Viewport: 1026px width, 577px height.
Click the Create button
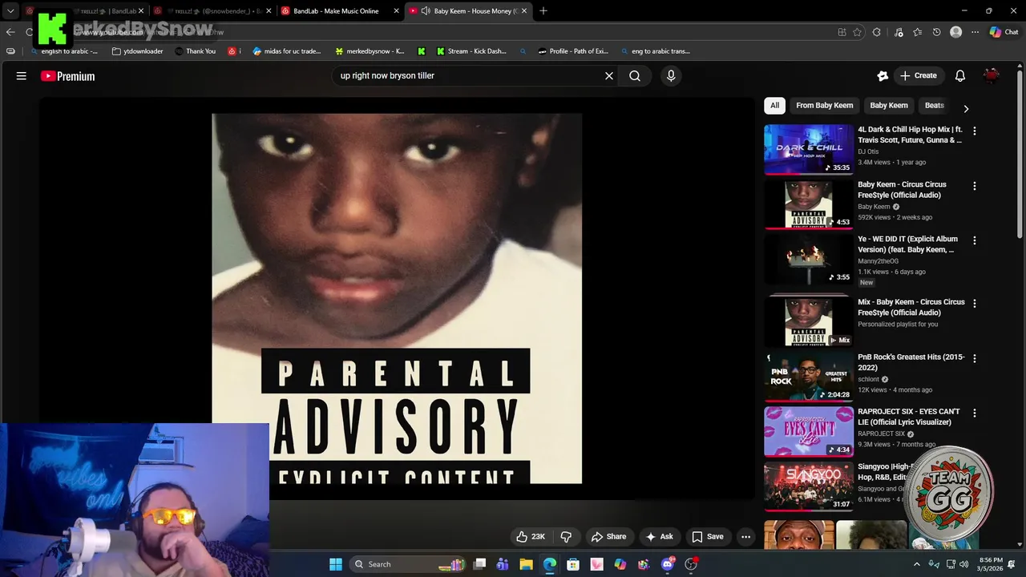pyautogui.click(x=919, y=76)
